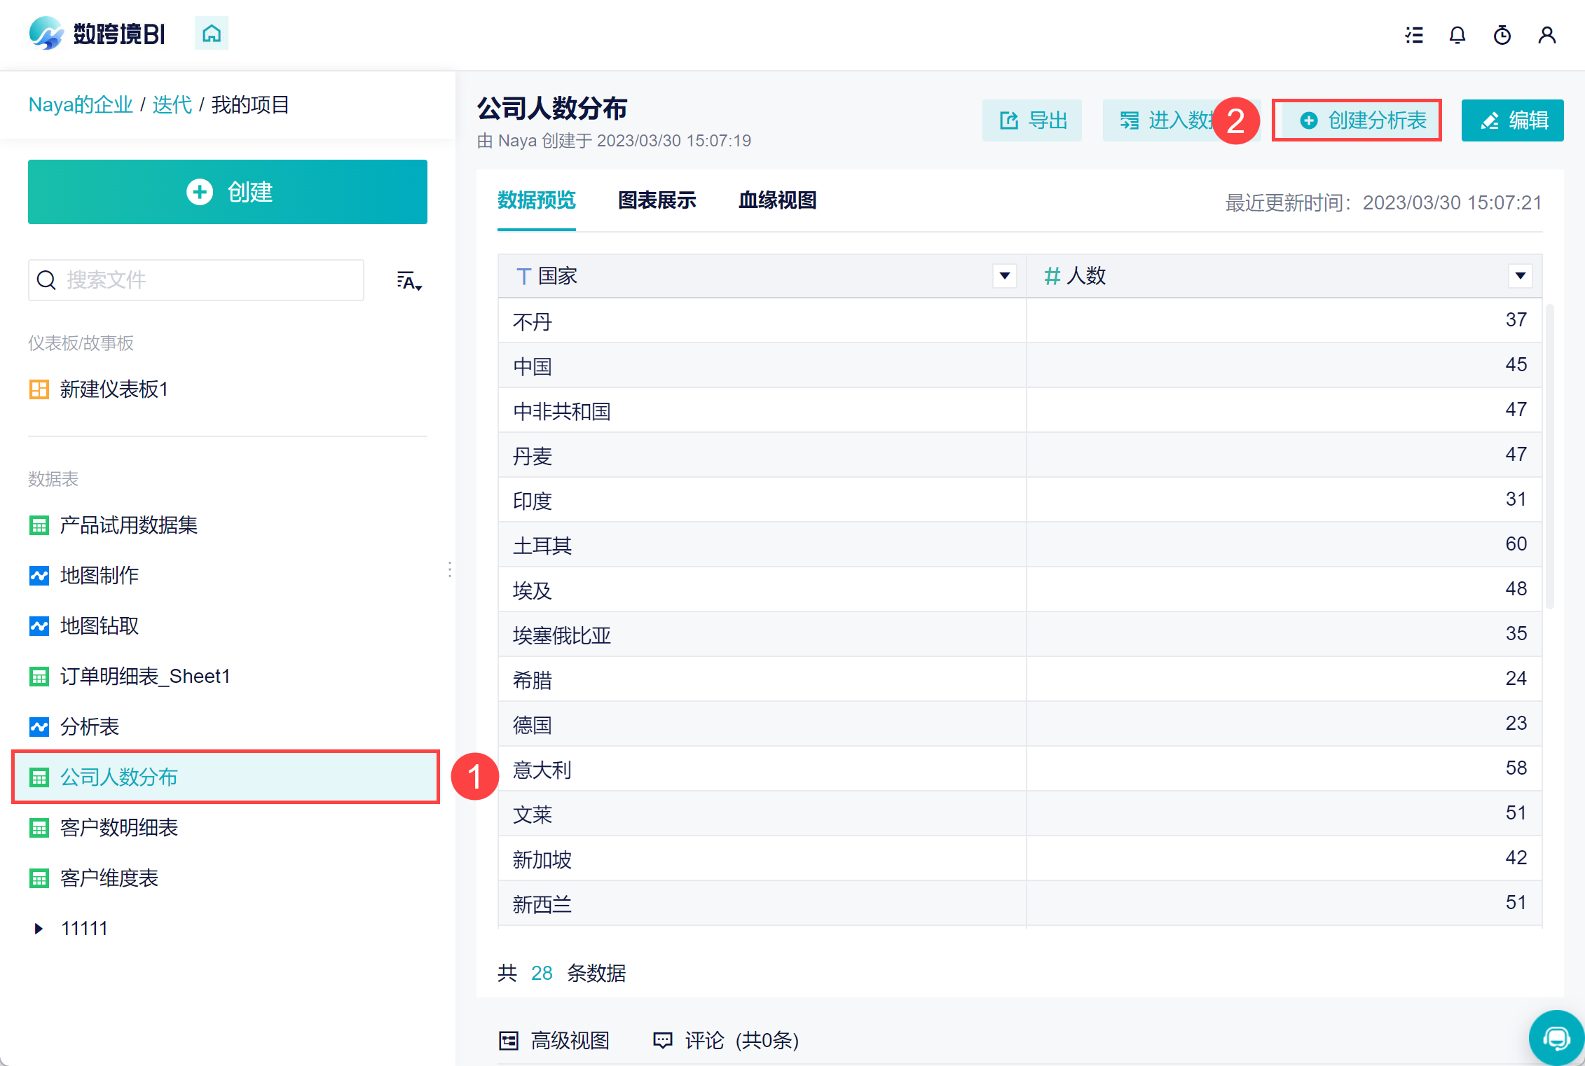Click the data table vertical scrollbar
The width and height of the screenshot is (1585, 1066).
coord(1550,455)
